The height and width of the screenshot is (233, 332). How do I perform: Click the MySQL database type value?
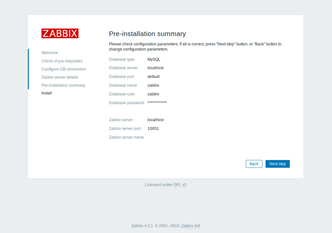pos(154,59)
